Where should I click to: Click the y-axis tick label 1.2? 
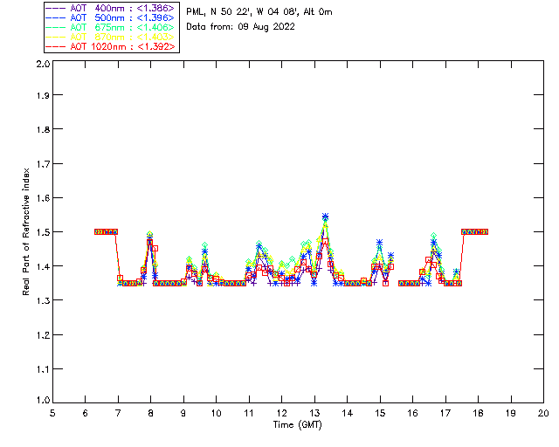click(43, 335)
